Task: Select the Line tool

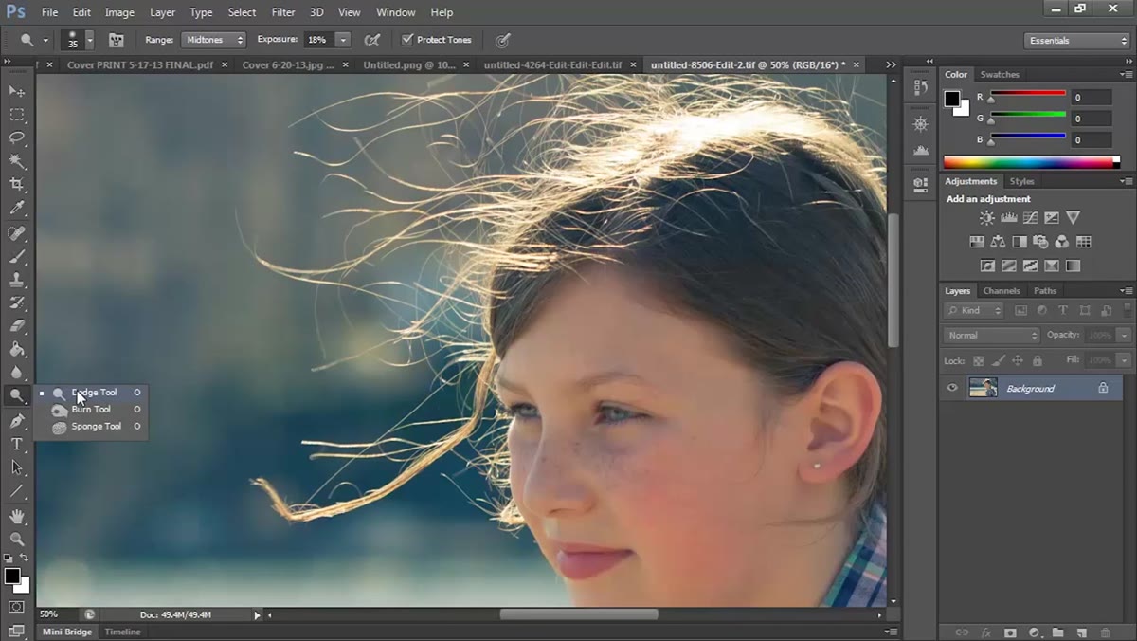Action: pyautogui.click(x=17, y=492)
